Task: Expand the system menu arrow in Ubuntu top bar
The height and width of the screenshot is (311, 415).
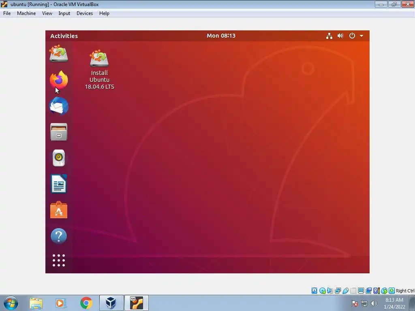Action: coord(362,36)
